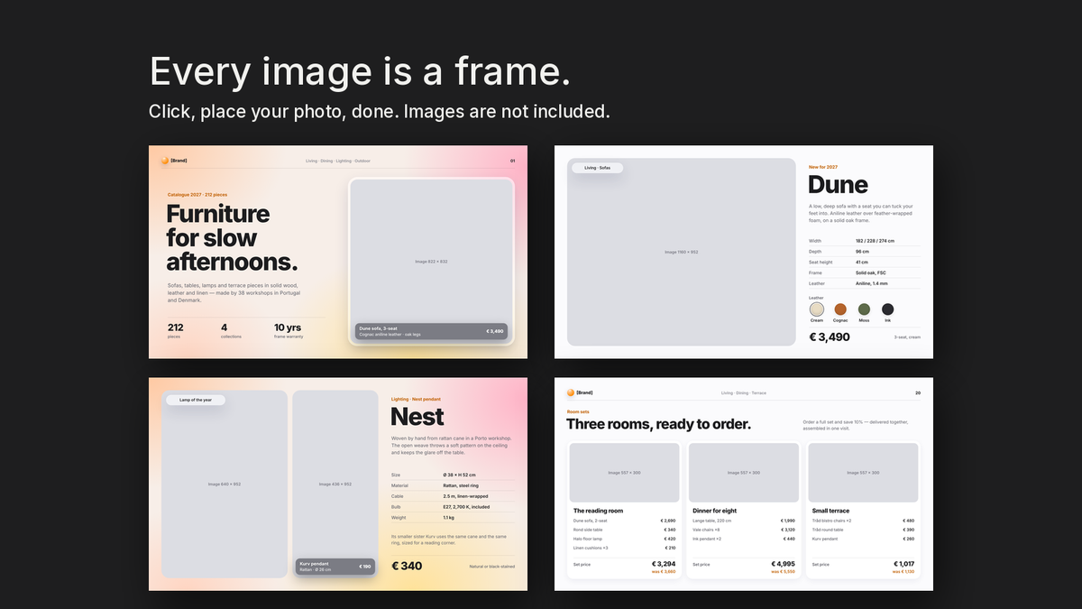The image size is (1082, 609).
Task: Click the 'Träd round table' row
Action: [x=864, y=530]
